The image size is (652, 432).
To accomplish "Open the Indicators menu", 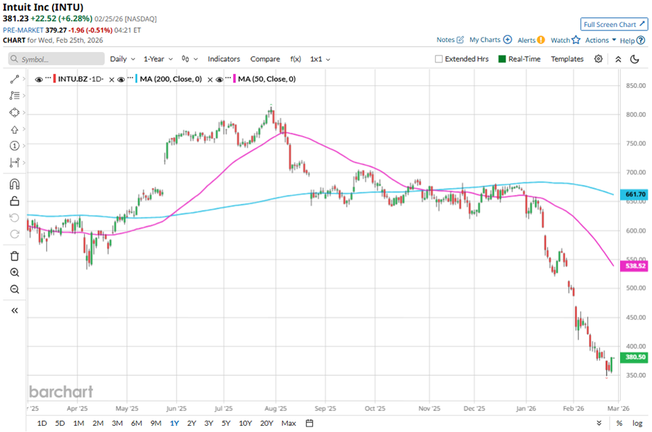I will (223, 59).
